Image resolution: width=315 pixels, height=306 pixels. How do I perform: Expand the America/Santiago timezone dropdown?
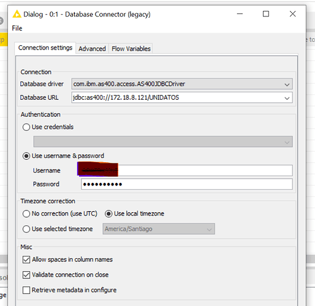pos(209,229)
